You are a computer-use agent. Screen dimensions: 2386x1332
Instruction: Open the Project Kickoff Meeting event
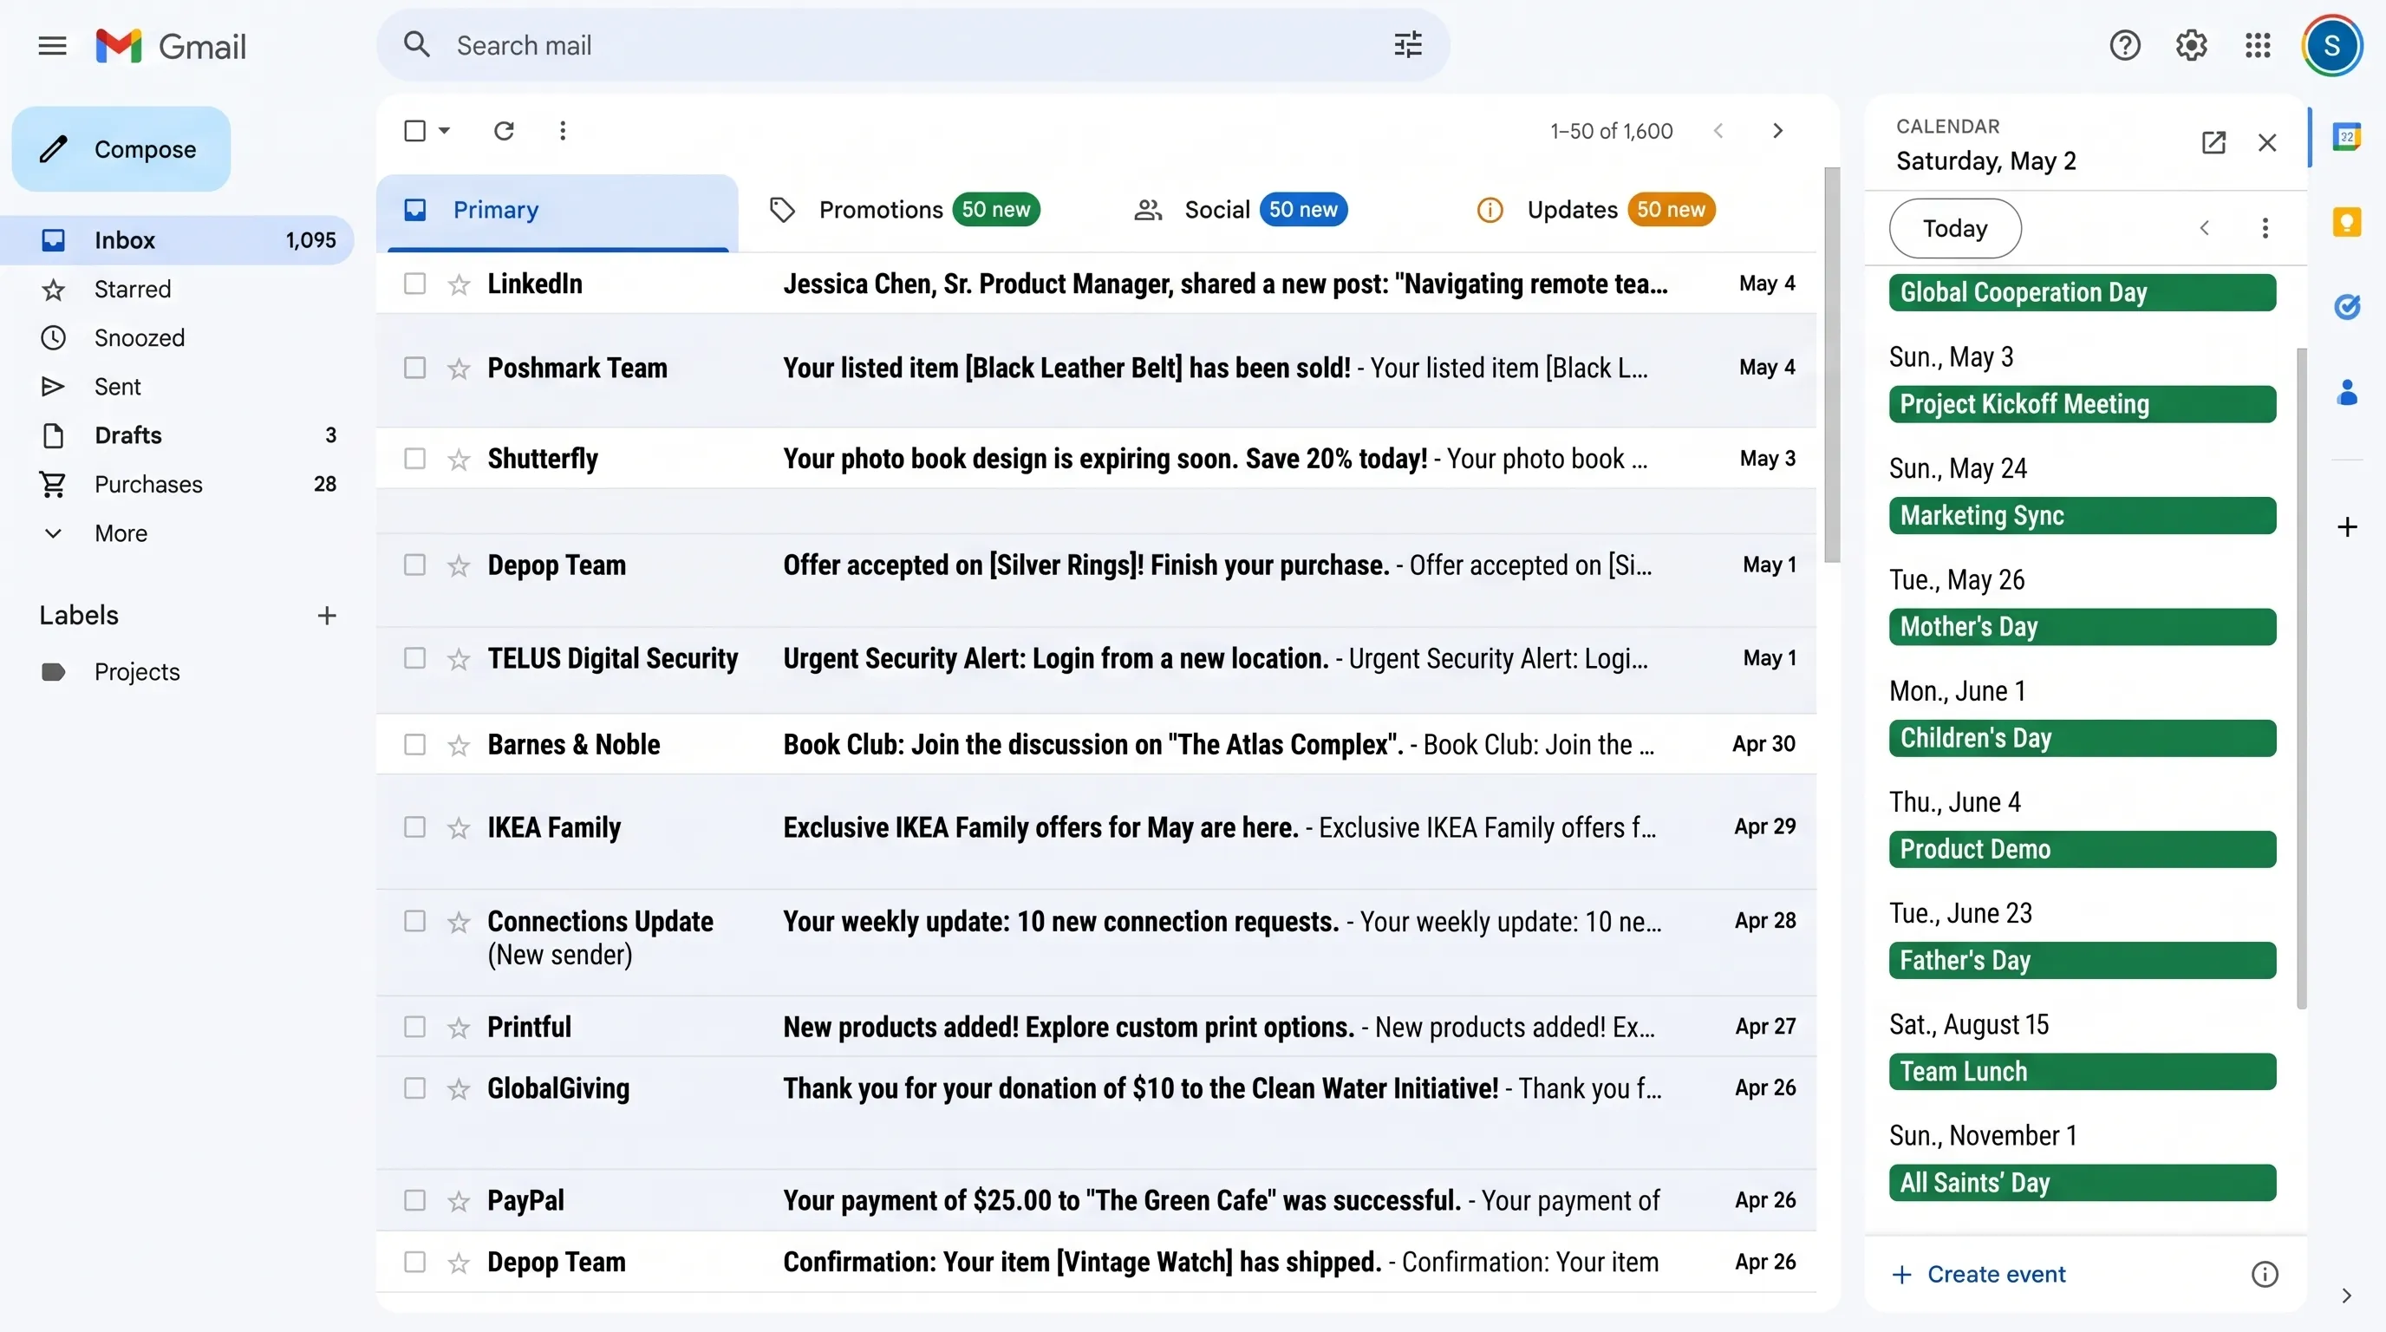coord(2083,404)
